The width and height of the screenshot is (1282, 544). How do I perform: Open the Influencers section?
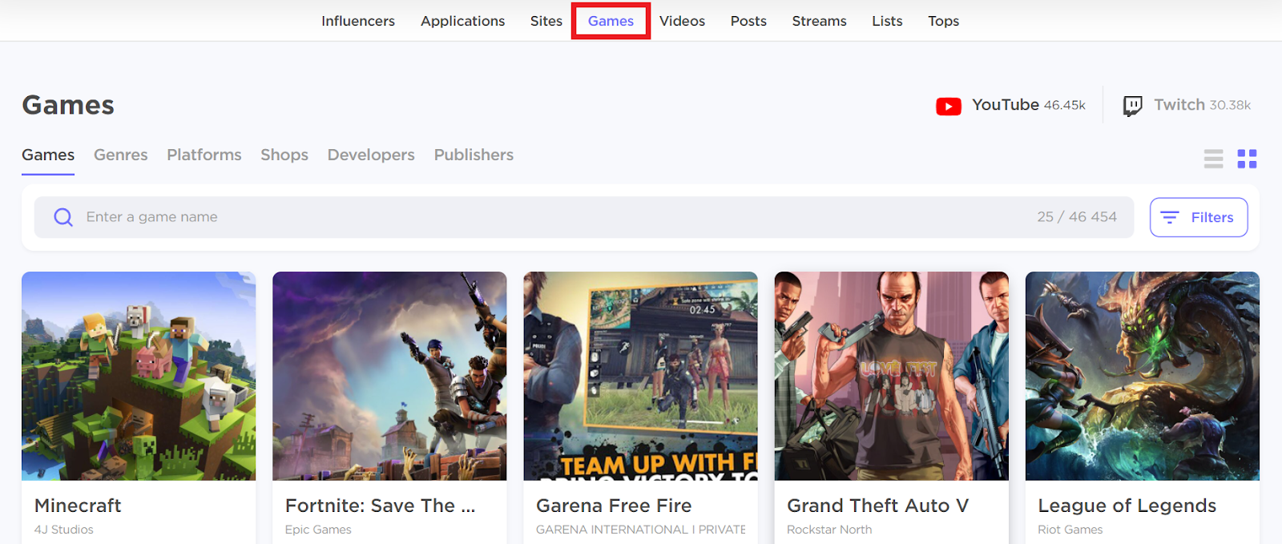[x=358, y=21]
